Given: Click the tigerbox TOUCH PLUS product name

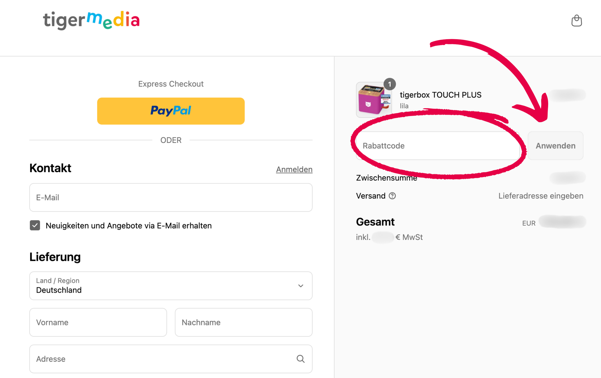Looking at the screenshot, I should point(440,95).
